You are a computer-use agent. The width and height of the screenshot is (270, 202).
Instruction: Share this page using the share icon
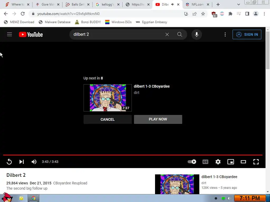click(195, 14)
